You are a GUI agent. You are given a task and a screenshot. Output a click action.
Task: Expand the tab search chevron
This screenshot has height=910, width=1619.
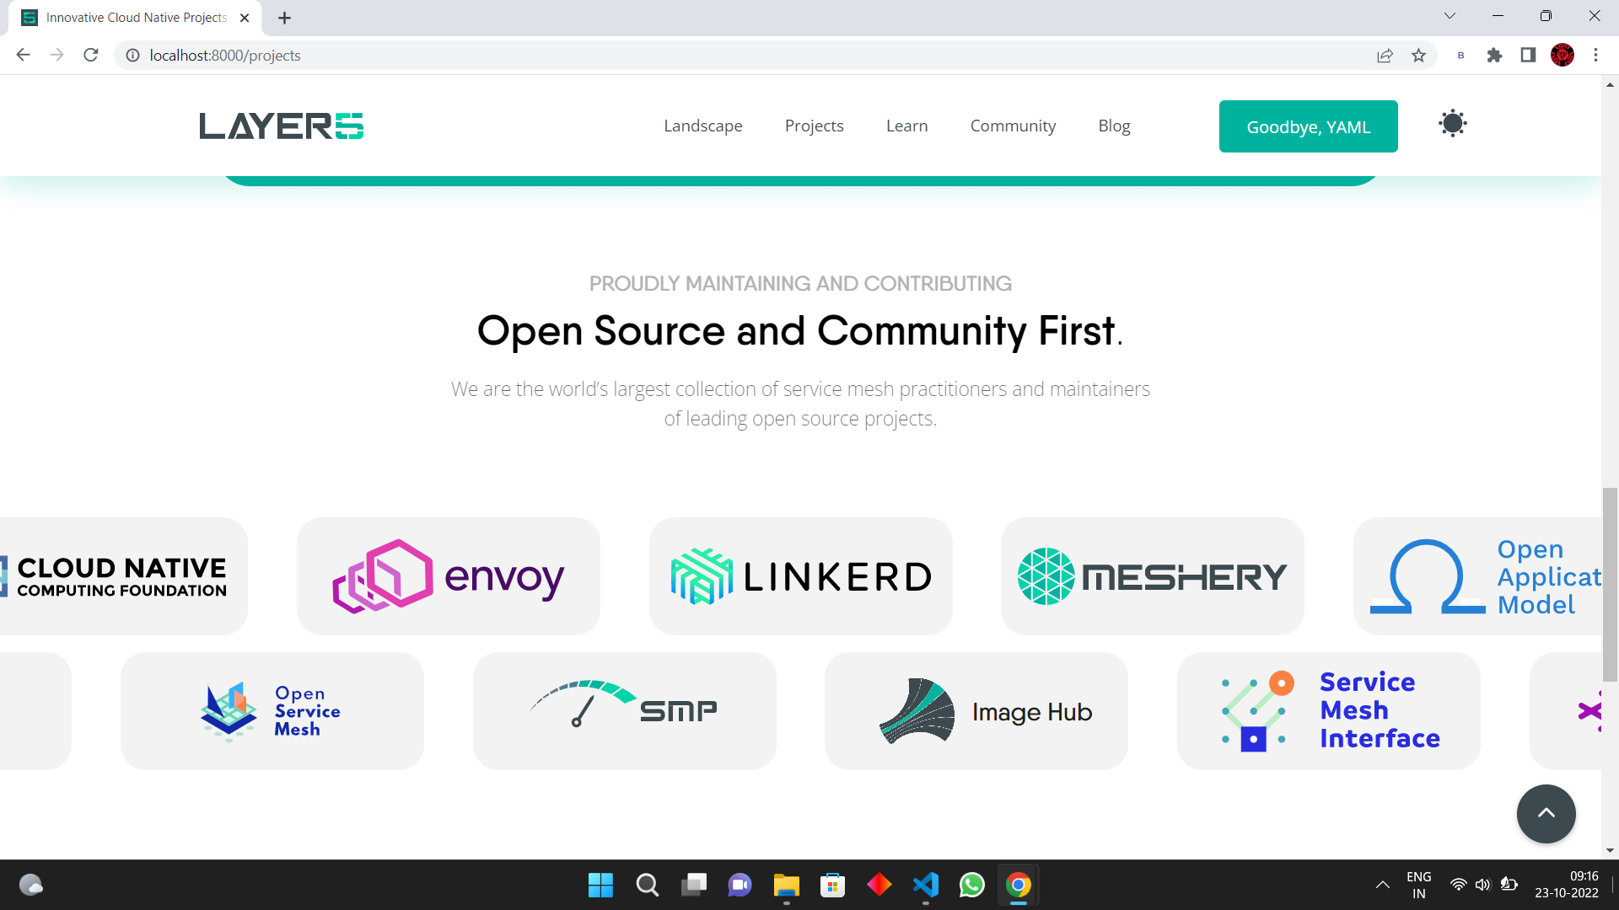(1450, 16)
